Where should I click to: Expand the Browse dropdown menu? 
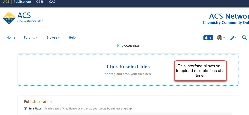click(x=53, y=38)
